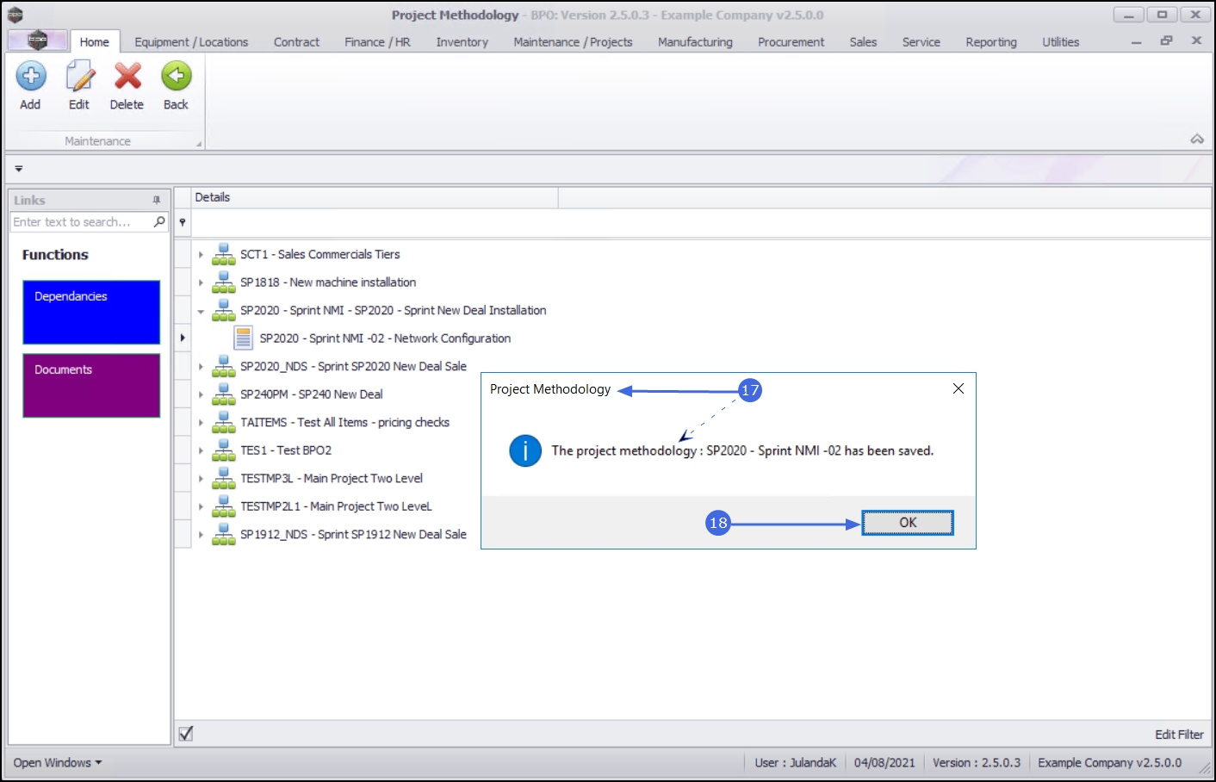Expand the SCT1 Sales Commercials Tiers node
1216x782 pixels.
[201, 255]
